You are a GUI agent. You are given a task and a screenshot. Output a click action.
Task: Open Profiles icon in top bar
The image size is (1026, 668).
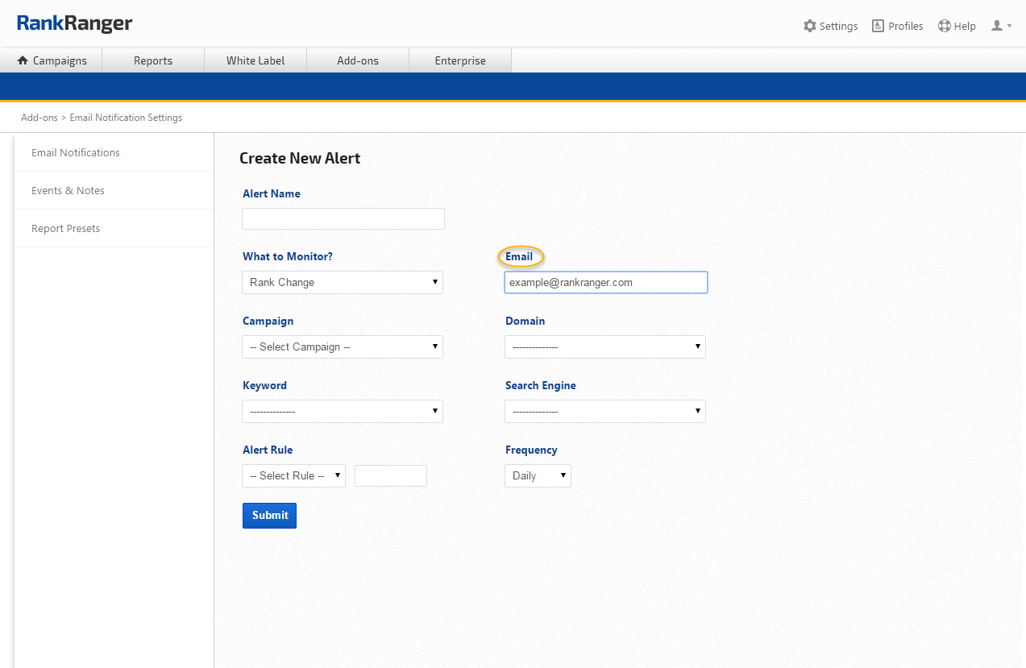click(x=878, y=26)
